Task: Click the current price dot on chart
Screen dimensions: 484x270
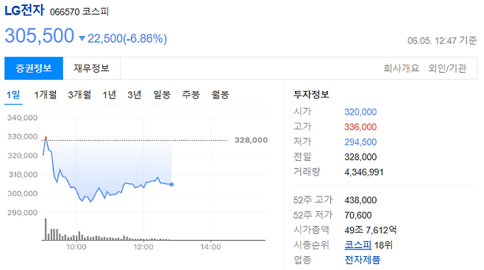Action: (171, 184)
